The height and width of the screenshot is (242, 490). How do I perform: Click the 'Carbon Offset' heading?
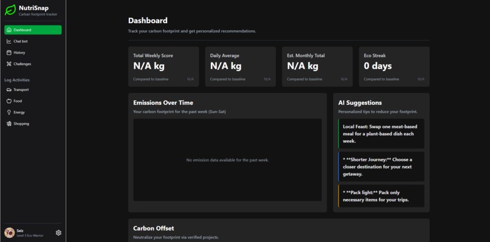coord(153,228)
